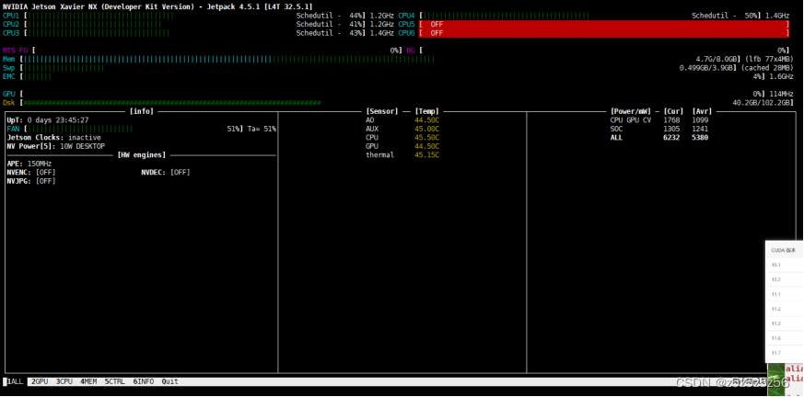The height and width of the screenshot is (397, 804).
Task: Click the 'MTS FG' label
Action: 16,51
